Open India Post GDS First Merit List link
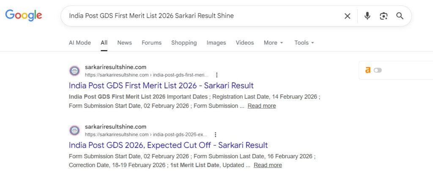Screen dimensions: 433x171 (x=161, y=85)
